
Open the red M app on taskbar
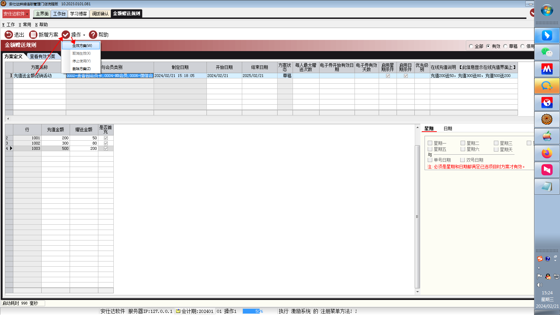tap(547, 69)
